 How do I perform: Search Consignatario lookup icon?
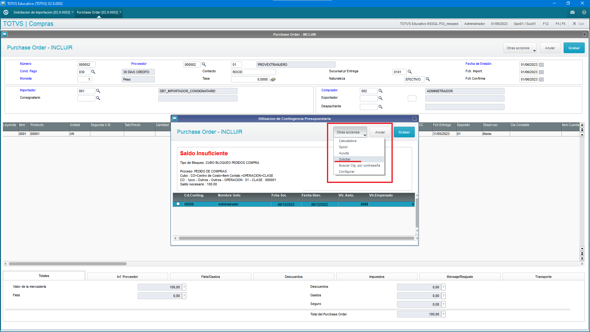coord(98,98)
